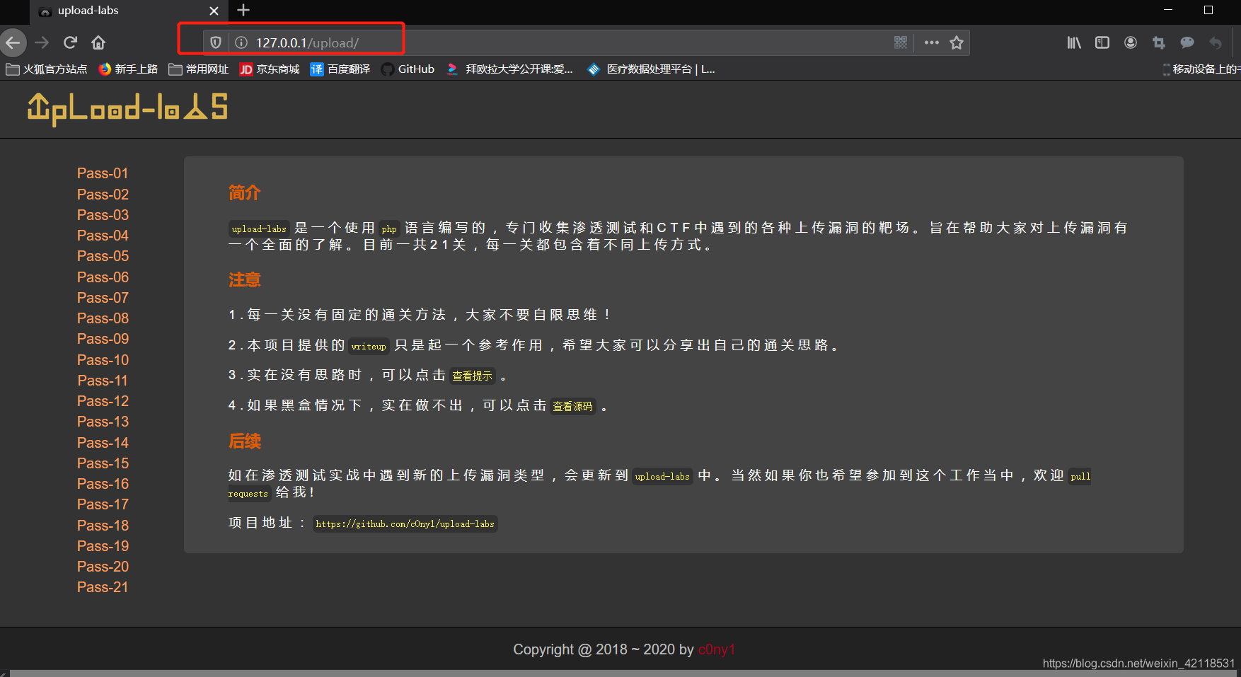The image size is (1241, 677).
Task: Click the 简介 section heading
Action: tap(245, 192)
